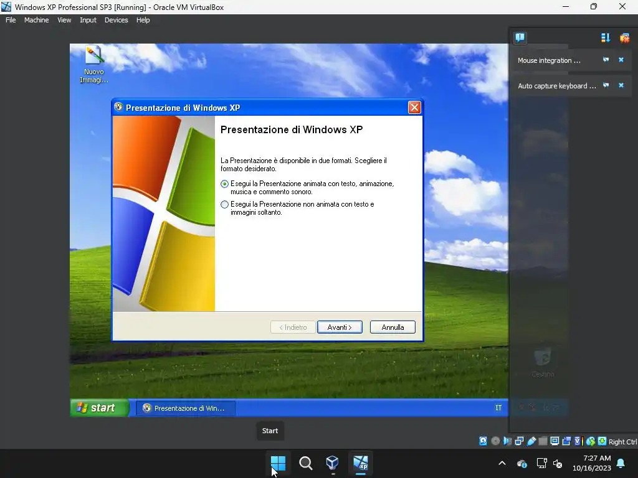The image size is (638, 478).
Task: Dismiss the Auto capture keyboard notification
Action: (x=621, y=85)
